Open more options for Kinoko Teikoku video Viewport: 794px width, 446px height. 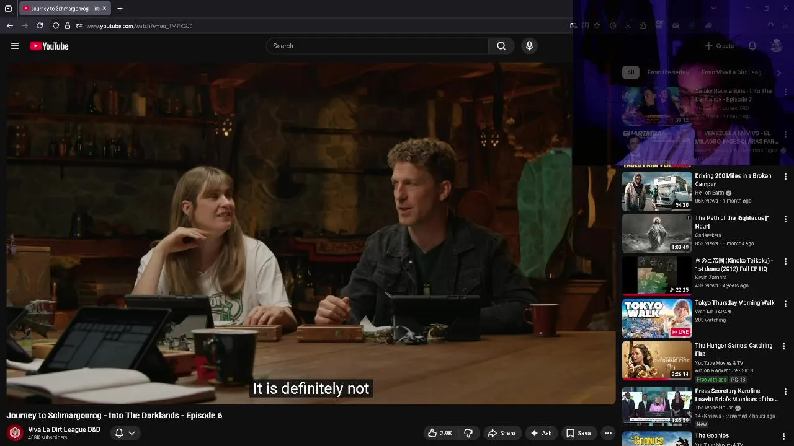[785, 261]
